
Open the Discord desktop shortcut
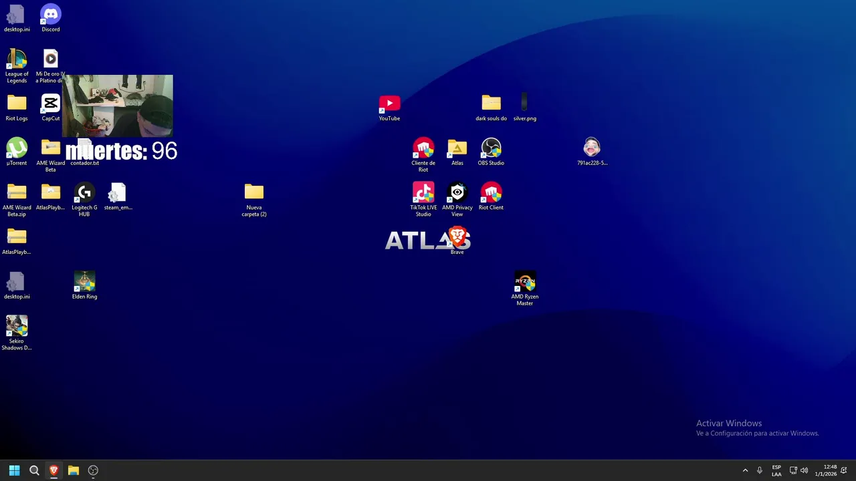tap(51, 18)
